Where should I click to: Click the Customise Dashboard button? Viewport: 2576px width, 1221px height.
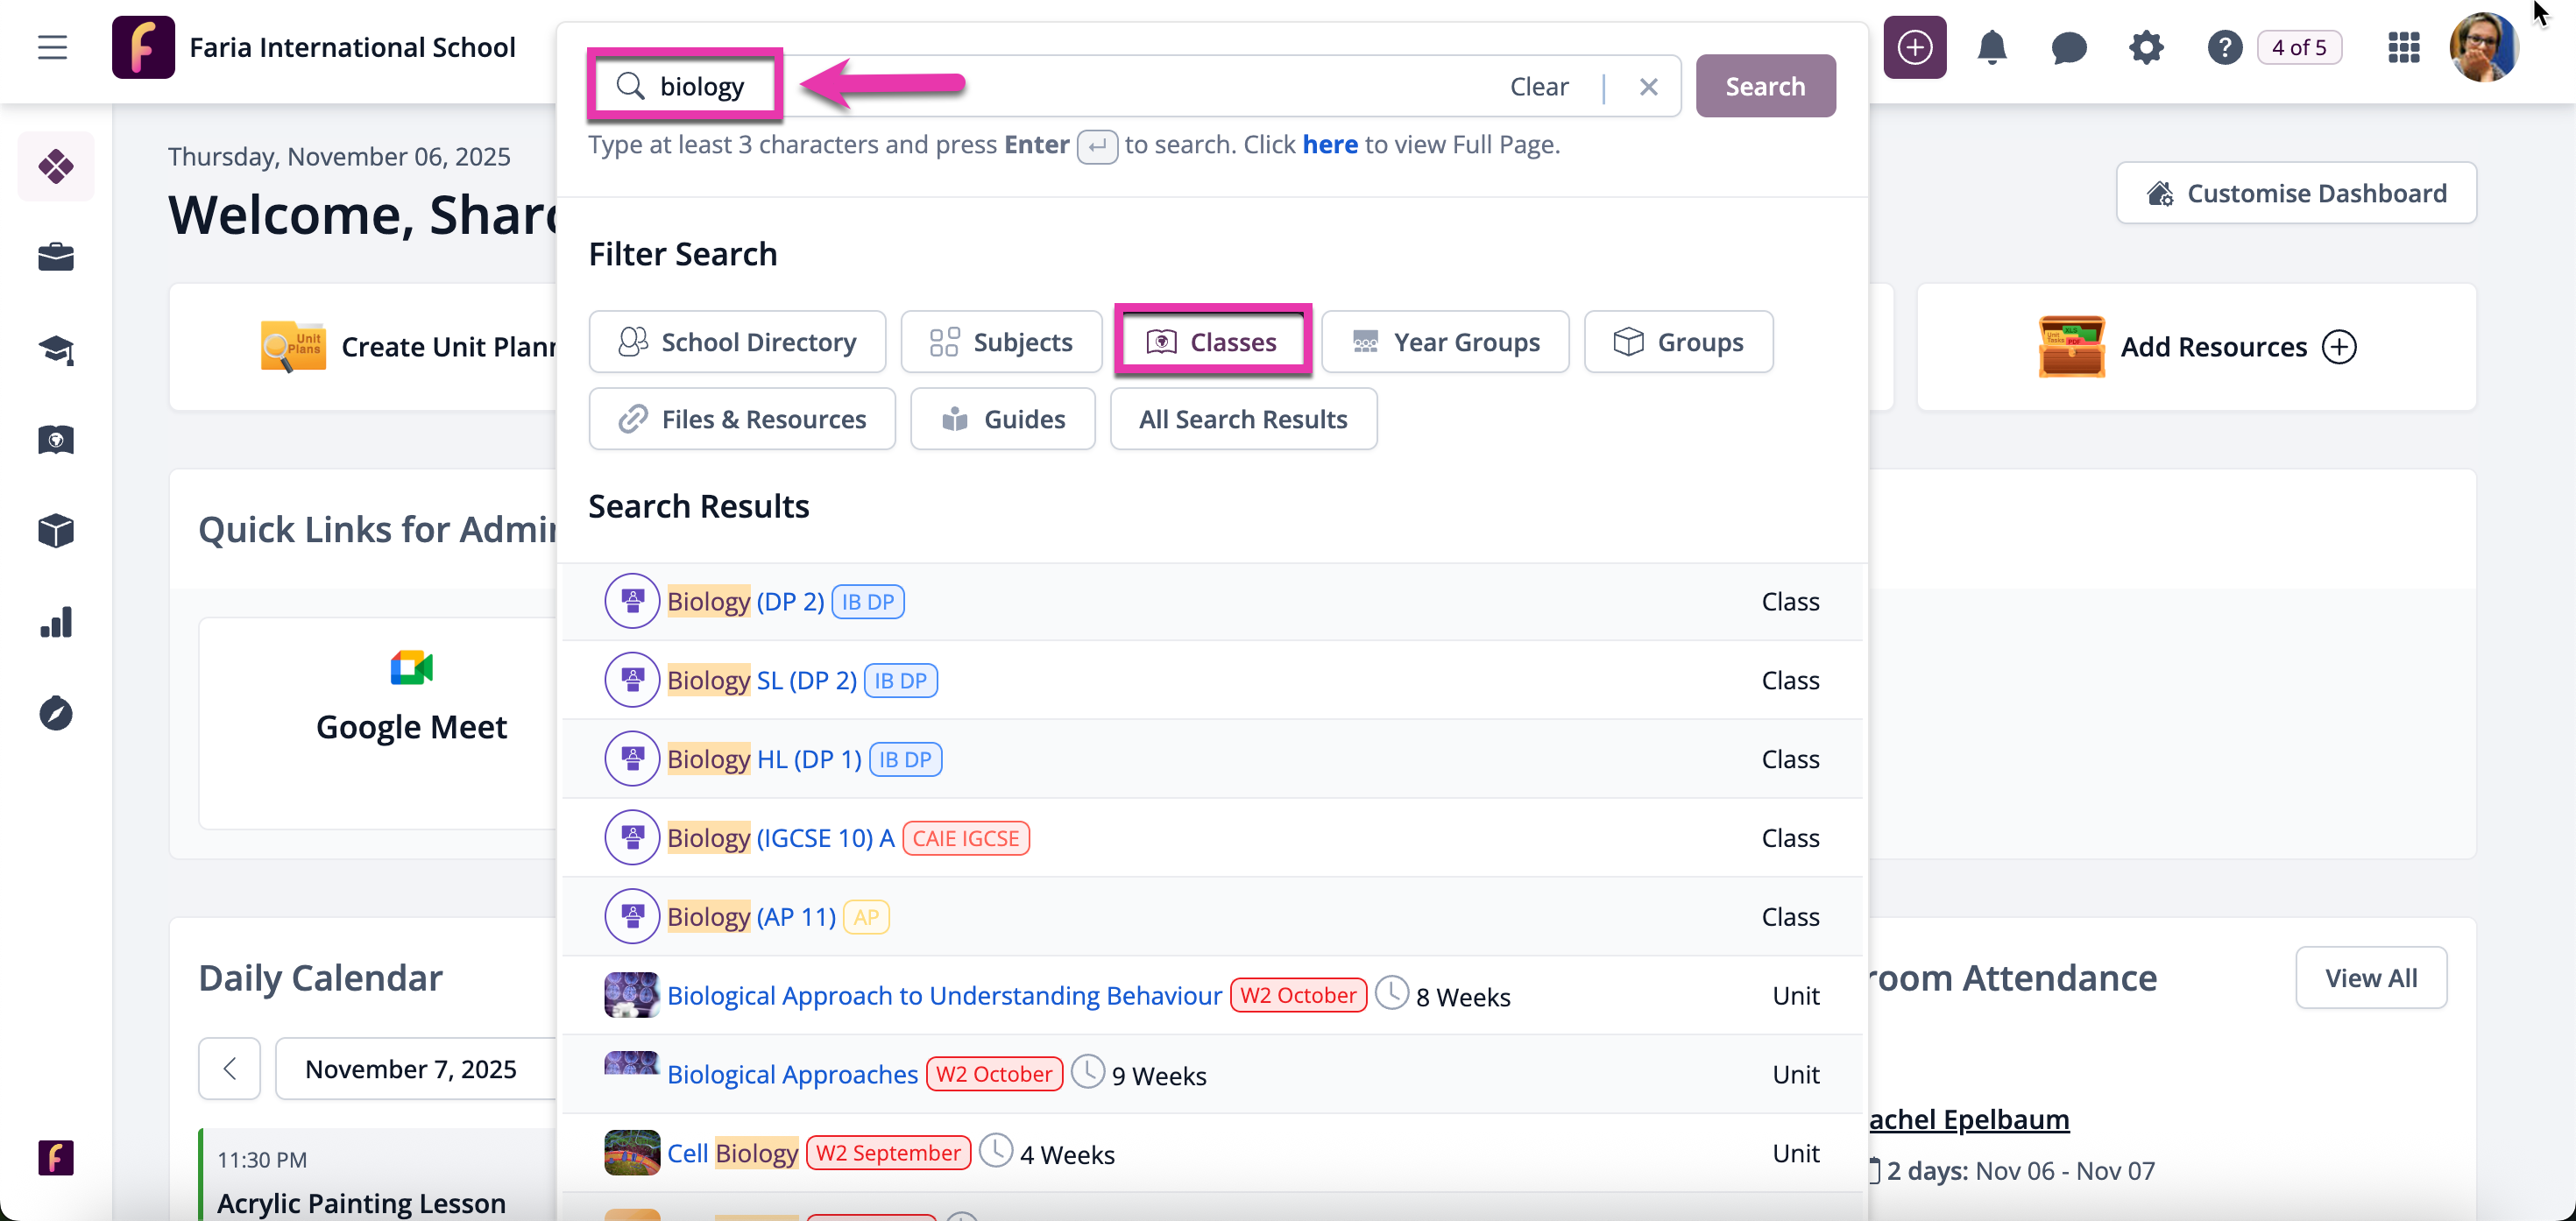pos(2296,193)
